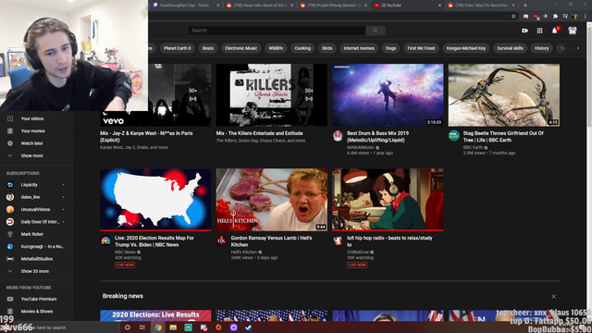Select the Birds chip
Image resolution: width=592 pixels, height=333 pixels.
point(327,48)
